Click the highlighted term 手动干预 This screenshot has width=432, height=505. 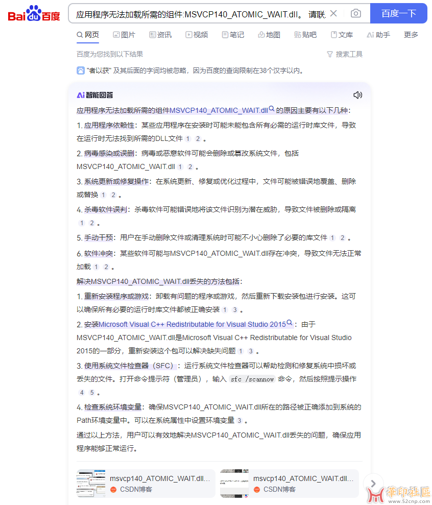[x=99, y=237]
